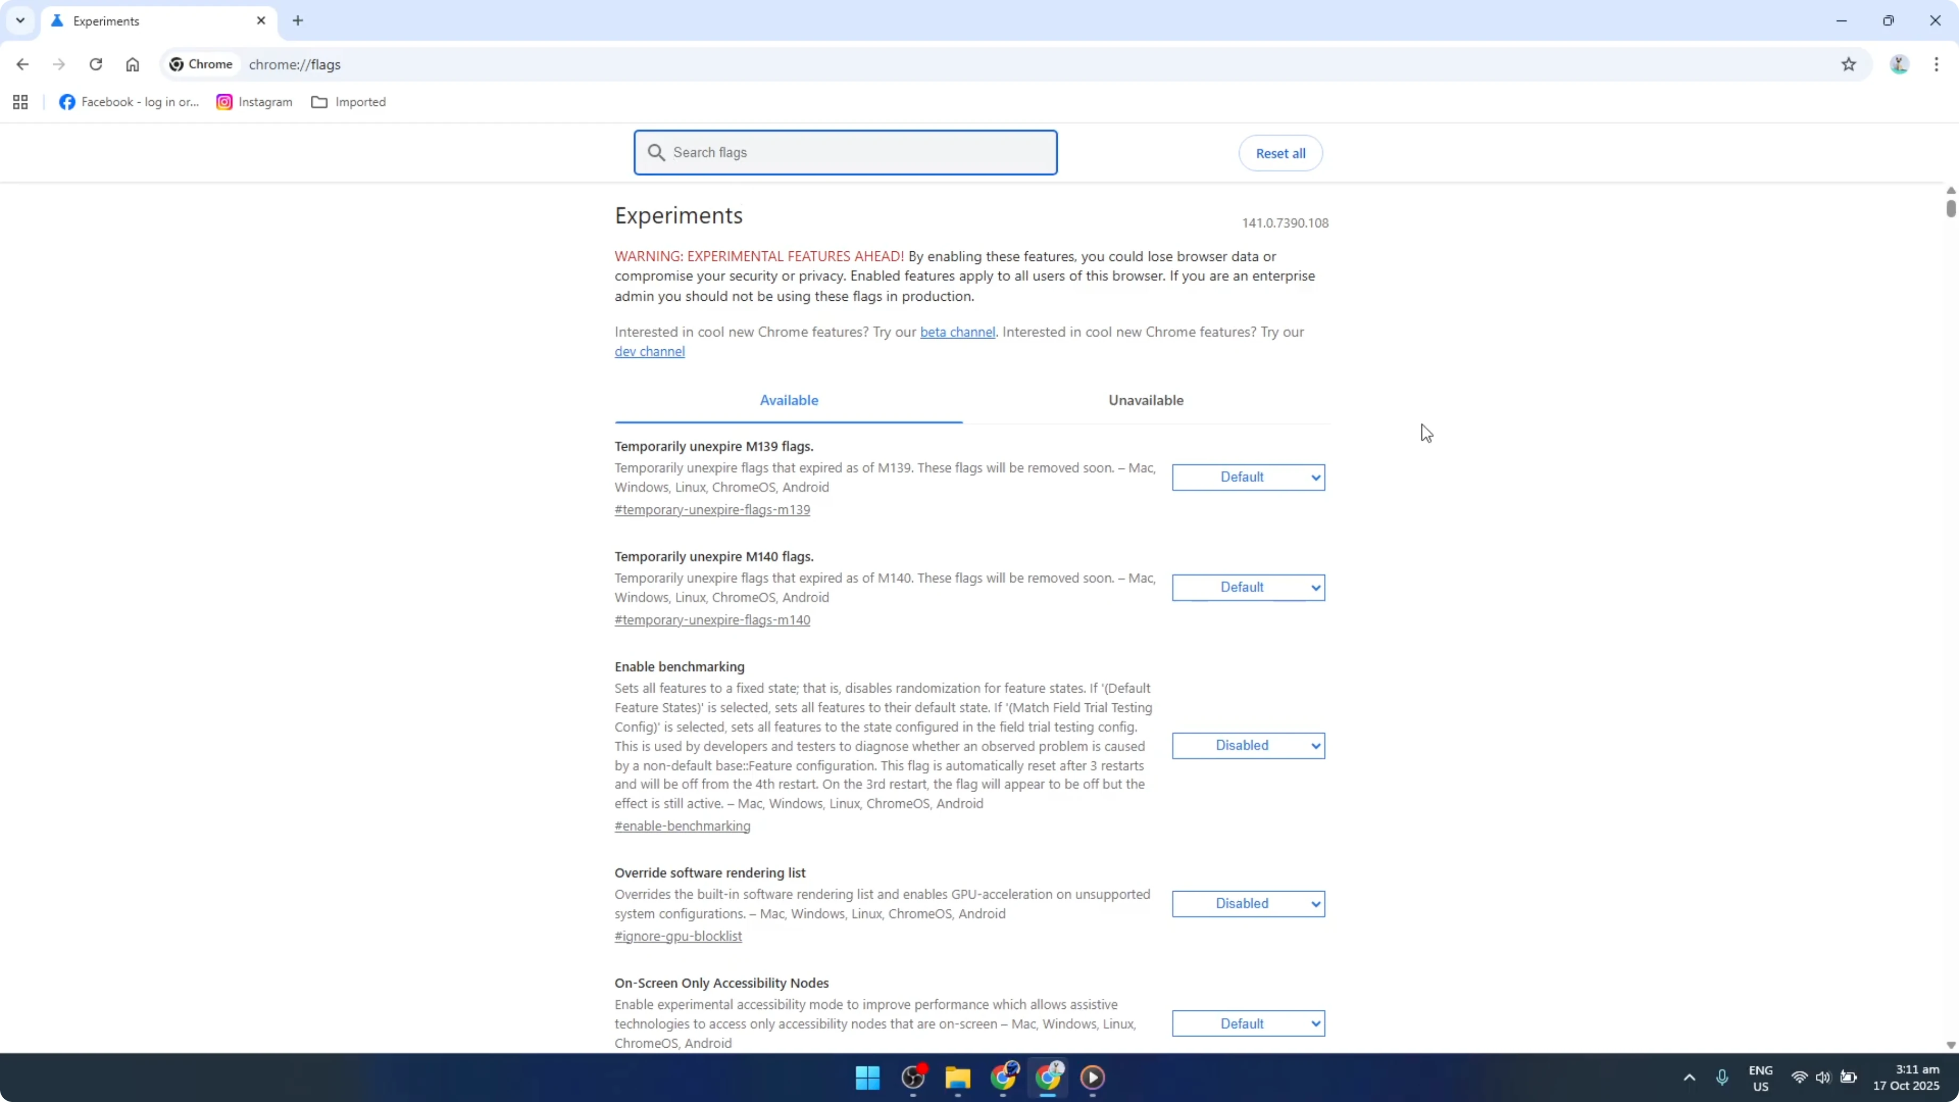
Task: Open the beta channel link
Action: 957,332
